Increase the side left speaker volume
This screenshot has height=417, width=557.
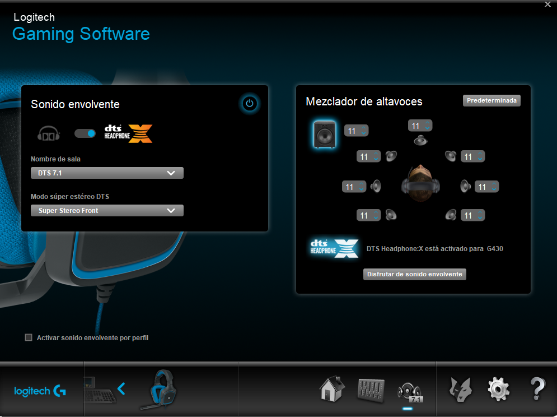click(x=361, y=184)
